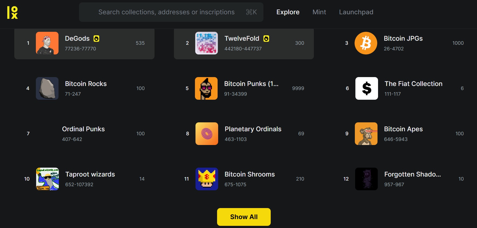Open the Explore menu item

pos(288,12)
